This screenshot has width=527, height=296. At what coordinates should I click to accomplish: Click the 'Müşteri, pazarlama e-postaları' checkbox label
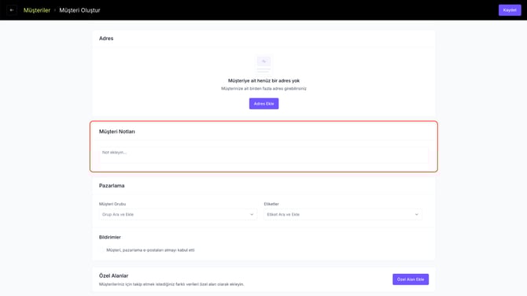coord(150,250)
